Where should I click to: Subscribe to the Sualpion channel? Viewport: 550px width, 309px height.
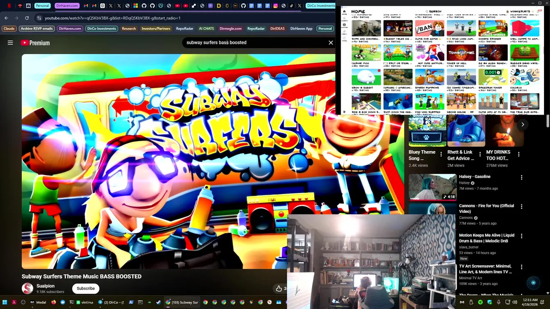coord(86,288)
